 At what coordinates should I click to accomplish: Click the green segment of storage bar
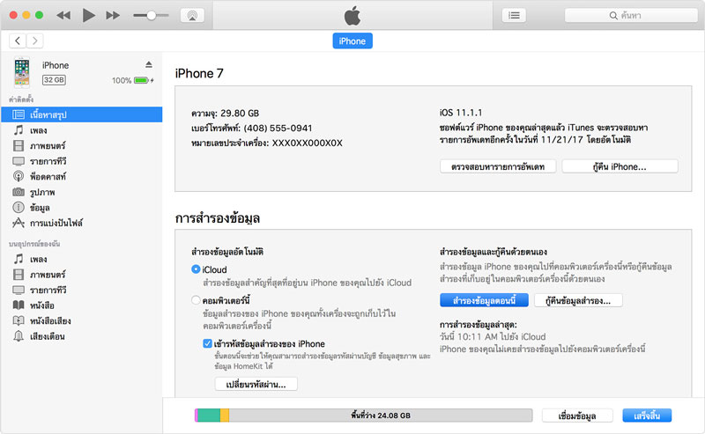[x=209, y=416]
